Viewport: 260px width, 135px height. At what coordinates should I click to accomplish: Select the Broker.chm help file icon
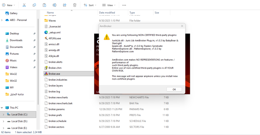point(46,68)
